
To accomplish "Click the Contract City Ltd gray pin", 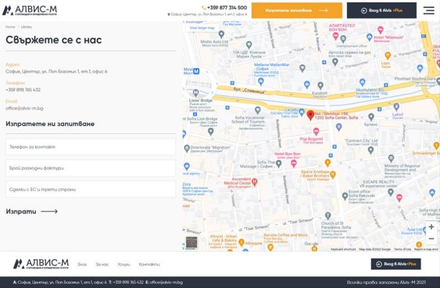I will [371, 150].
